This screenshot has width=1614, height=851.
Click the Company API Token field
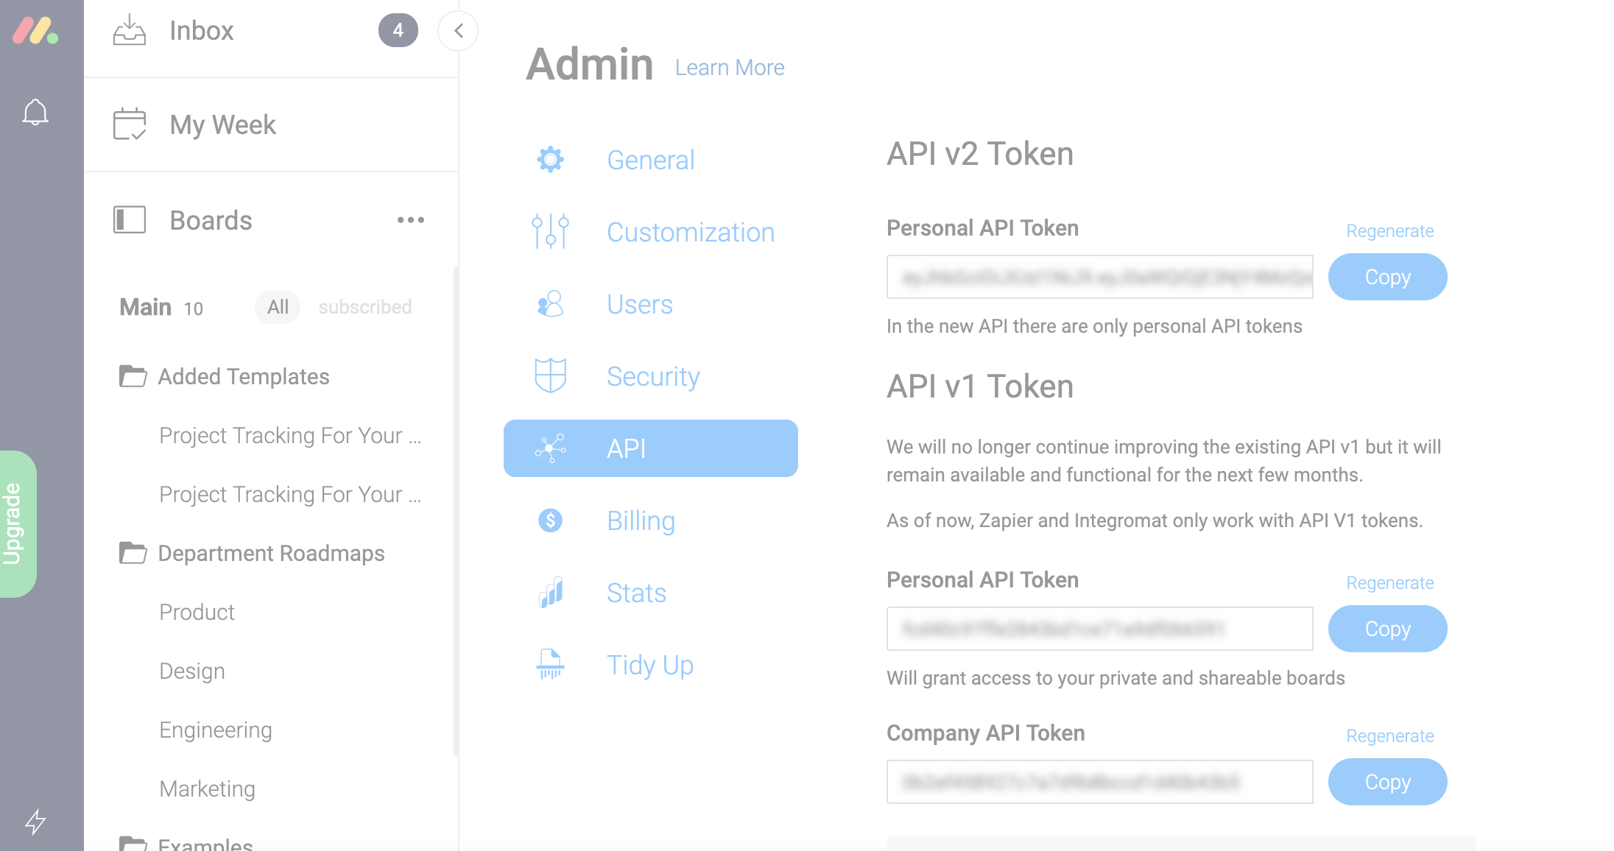[1099, 782]
